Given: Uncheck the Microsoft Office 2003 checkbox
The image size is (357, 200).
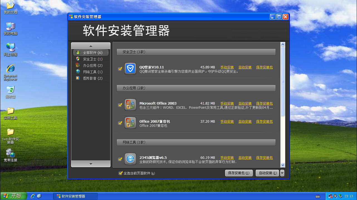Looking at the screenshot, I should pyautogui.click(x=120, y=105).
